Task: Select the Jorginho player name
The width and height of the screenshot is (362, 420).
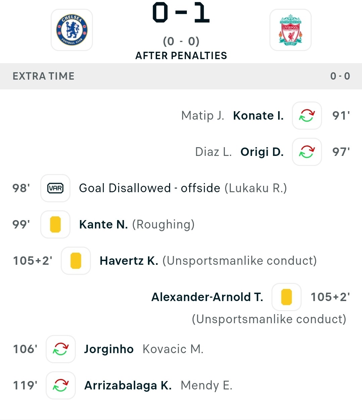Action: point(109,349)
